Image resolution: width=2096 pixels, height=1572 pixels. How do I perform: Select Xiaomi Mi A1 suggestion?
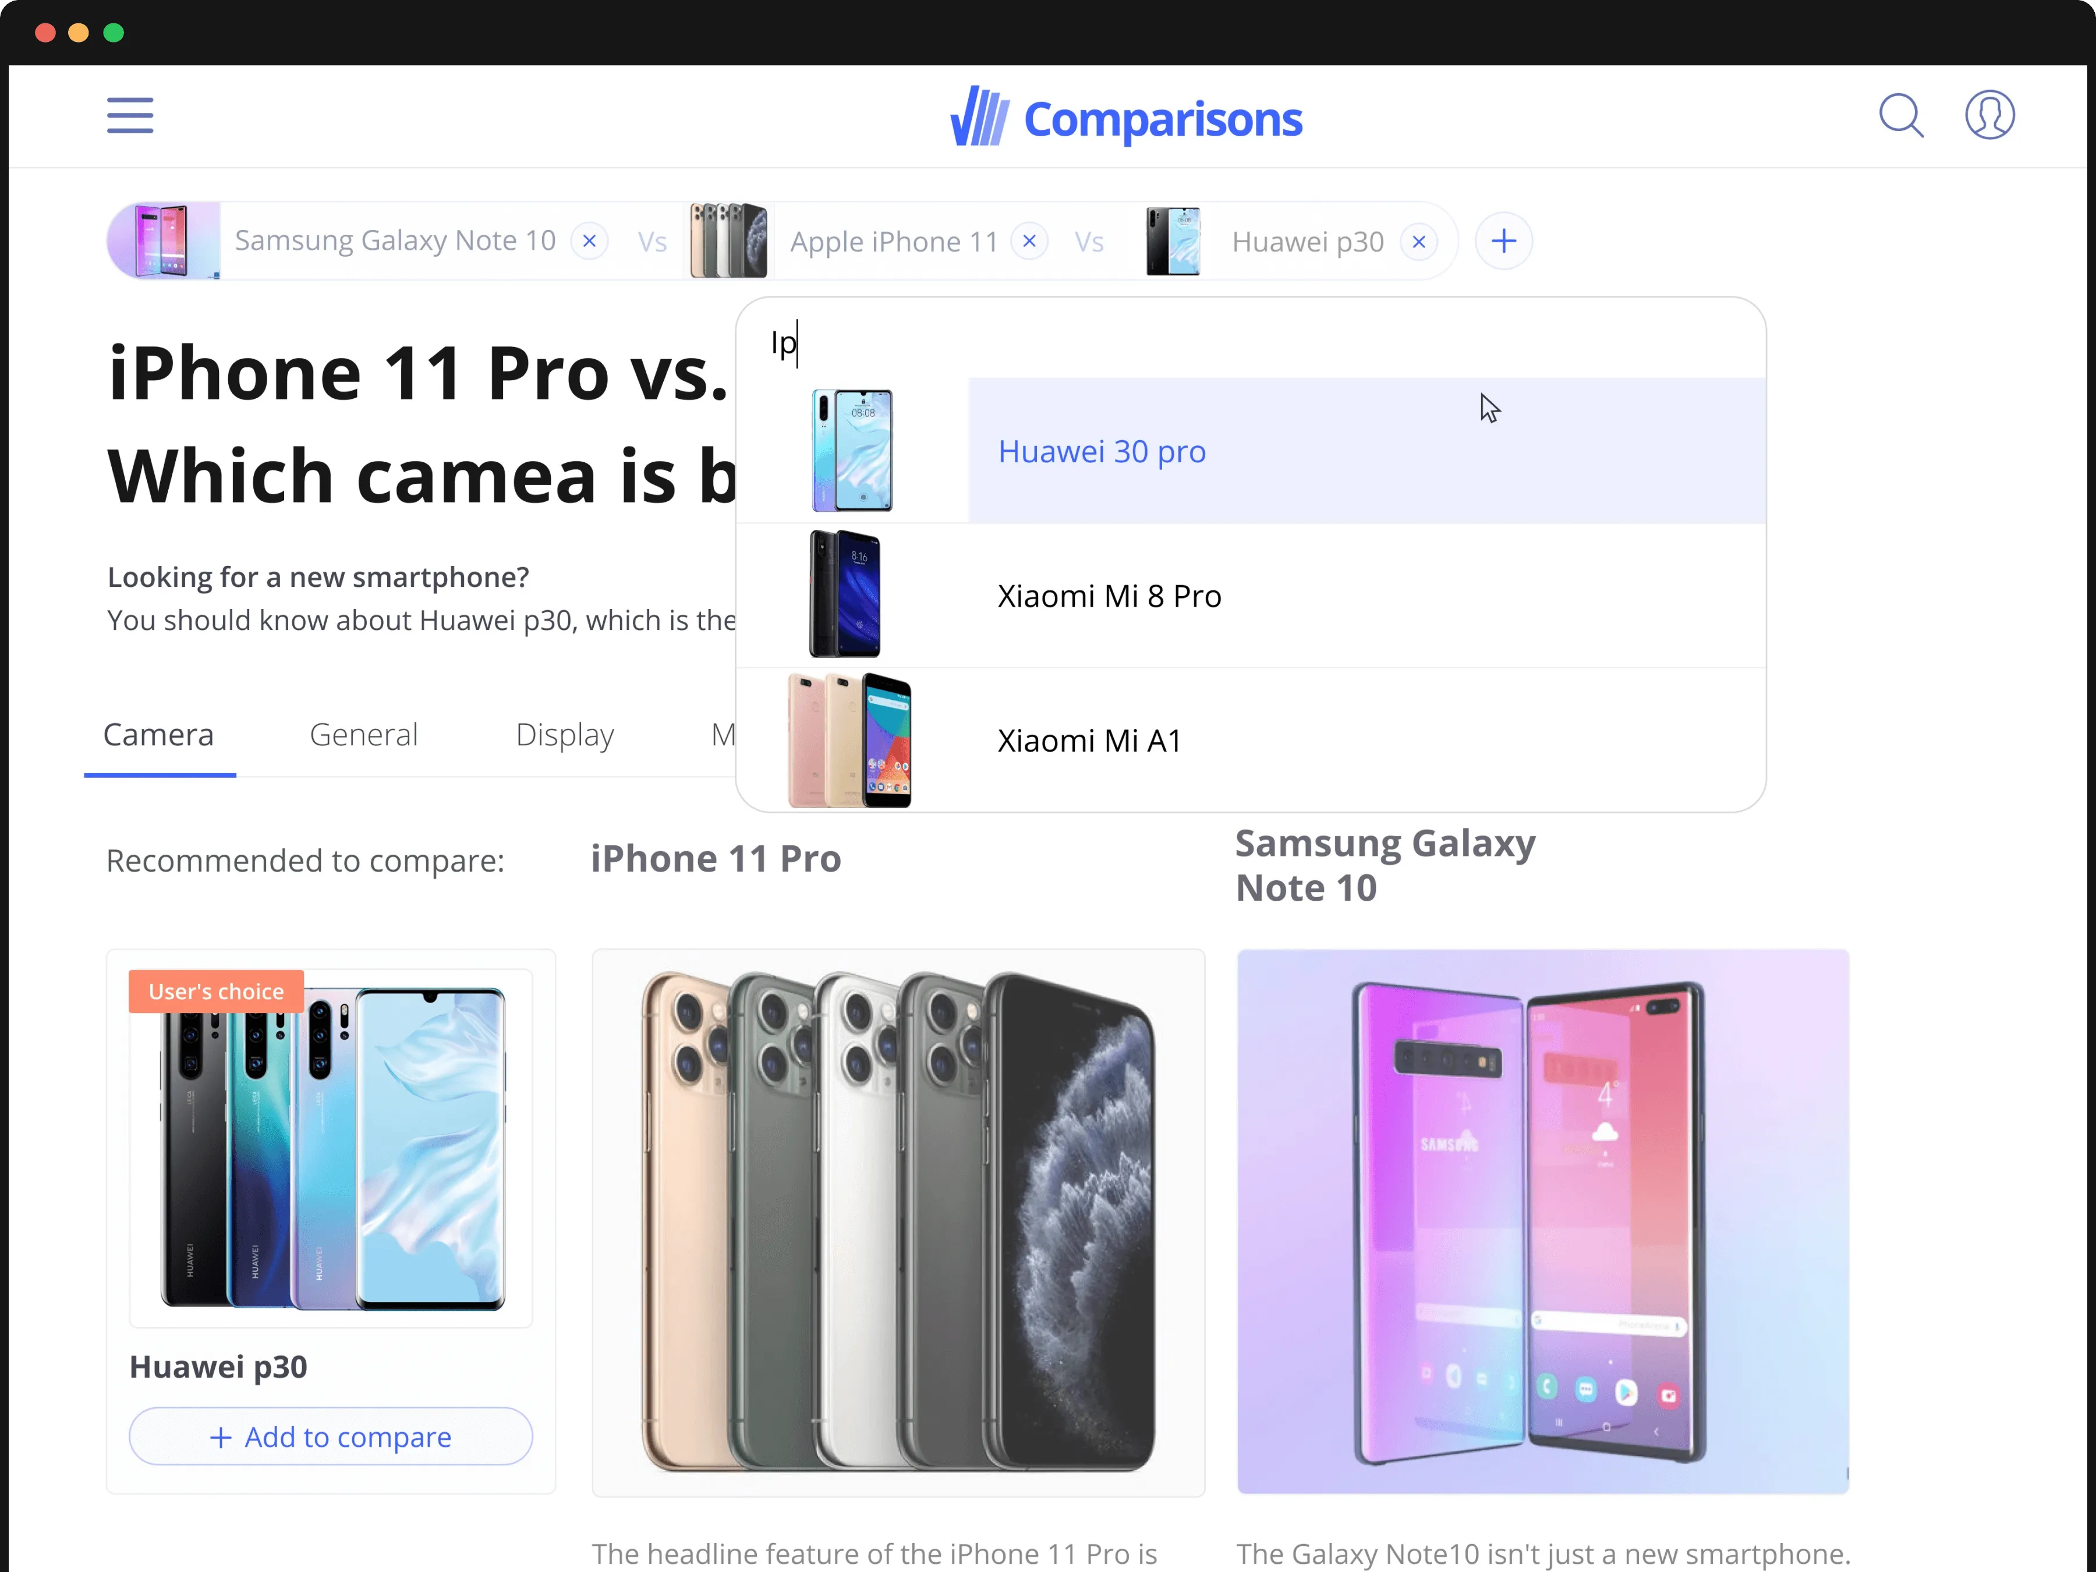[1251, 740]
